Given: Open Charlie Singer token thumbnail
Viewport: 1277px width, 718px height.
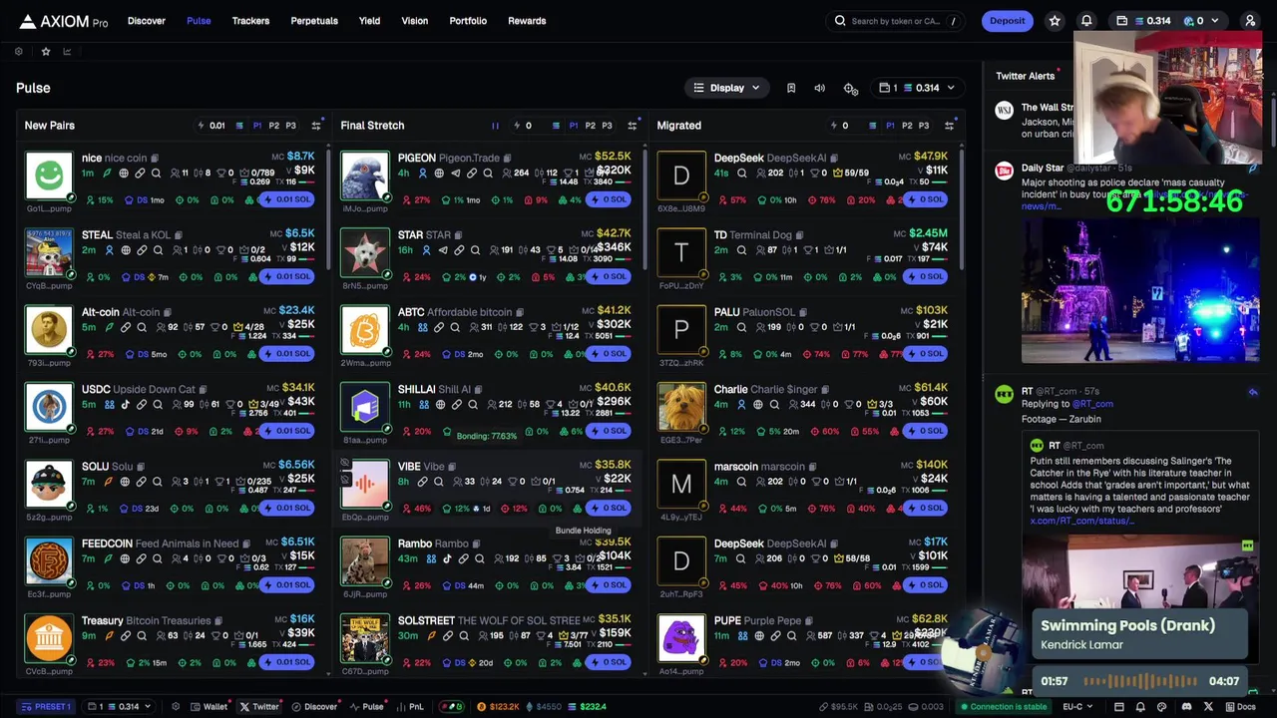Looking at the screenshot, I should [681, 406].
